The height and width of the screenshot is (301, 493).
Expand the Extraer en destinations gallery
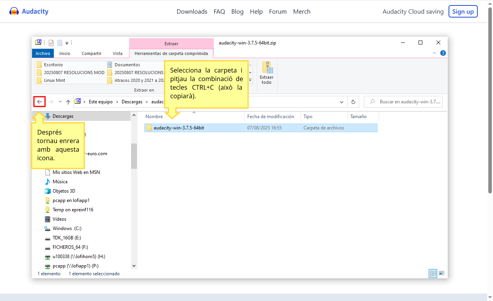coord(250,80)
